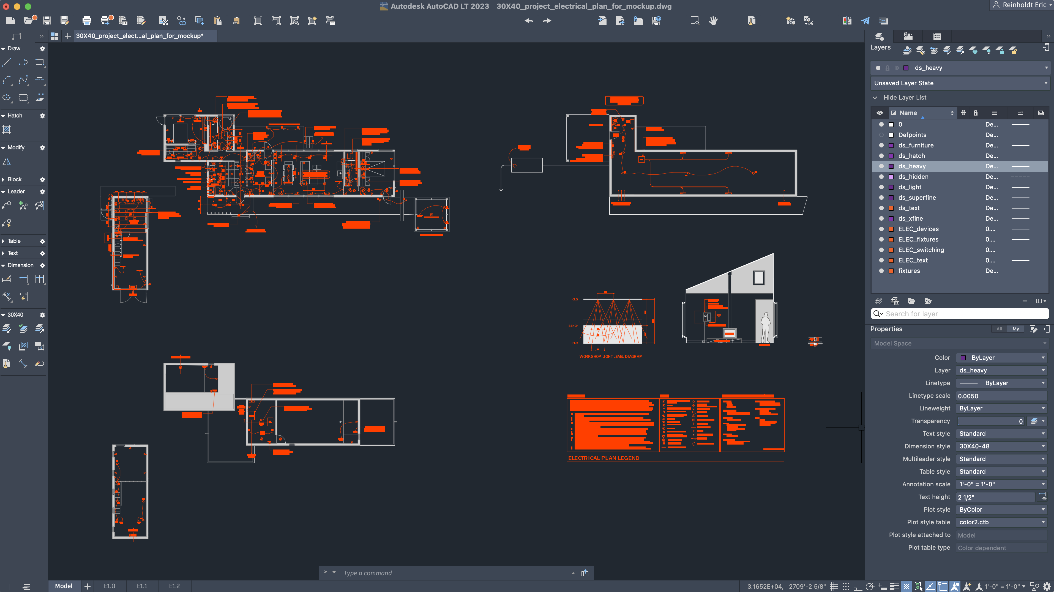The image size is (1054, 592).
Task: Toggle visibility of ds_furniture layer
Action: [881, 145]
